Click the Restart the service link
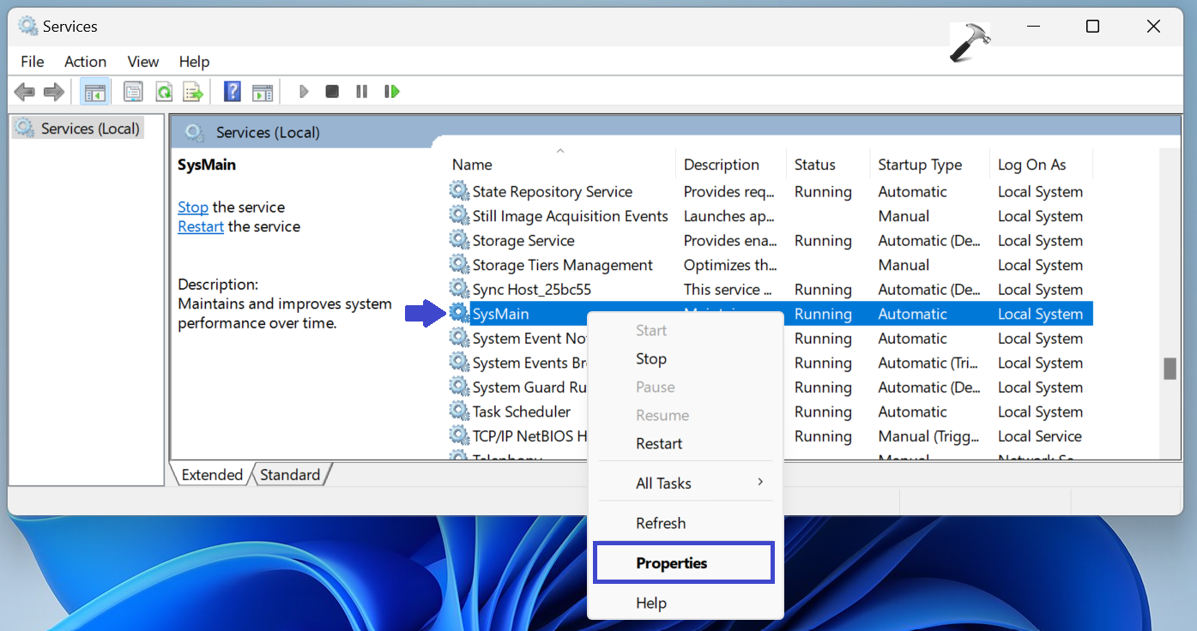Image resolution: width=1197 pixels, height=631 pixels. click(x=201, y=227)
